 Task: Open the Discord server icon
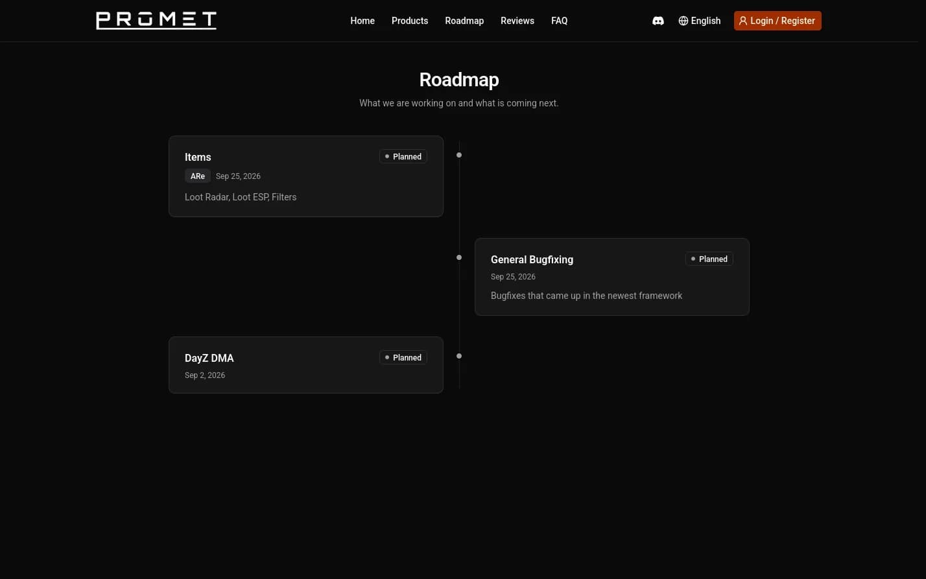[x=658, y=21]
